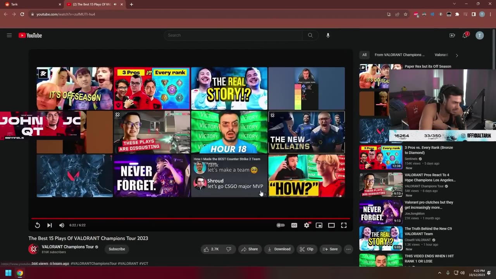Select From VALORANT Champions chip
496x279 pixels.
coord(400,55)
